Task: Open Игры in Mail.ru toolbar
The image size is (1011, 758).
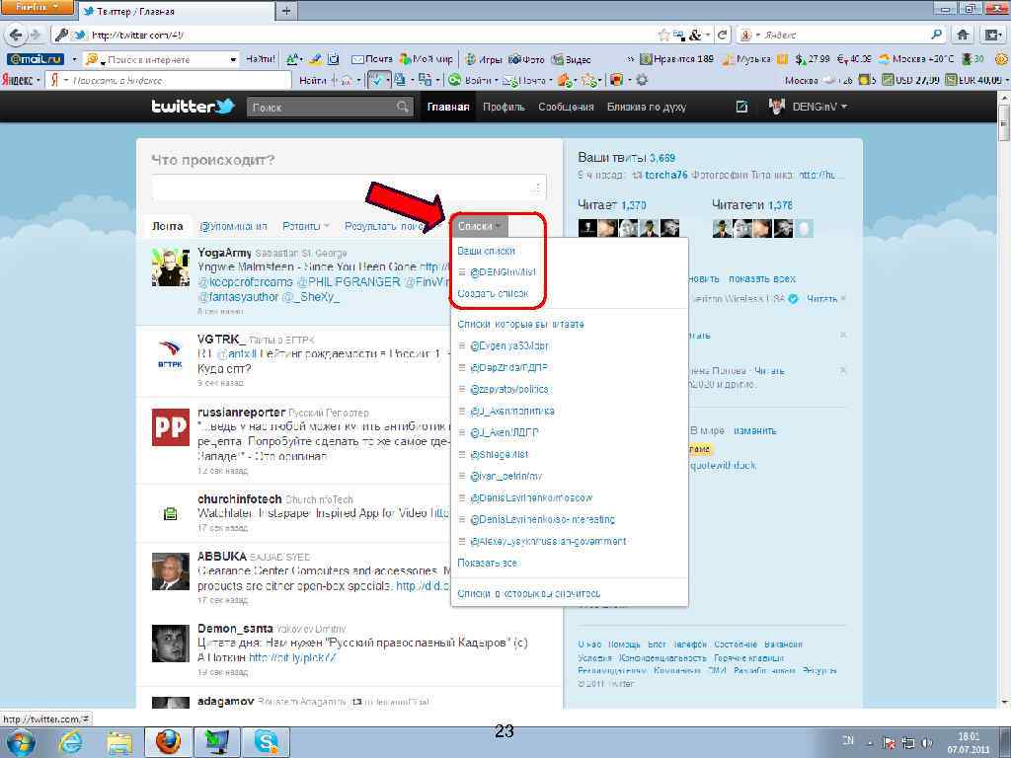Action: point(483,59)
